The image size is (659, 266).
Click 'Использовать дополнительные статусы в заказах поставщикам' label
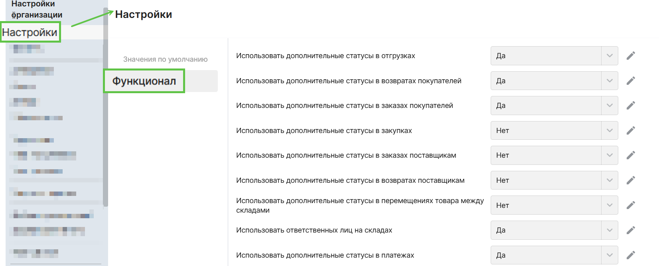[x=346, y=155]
